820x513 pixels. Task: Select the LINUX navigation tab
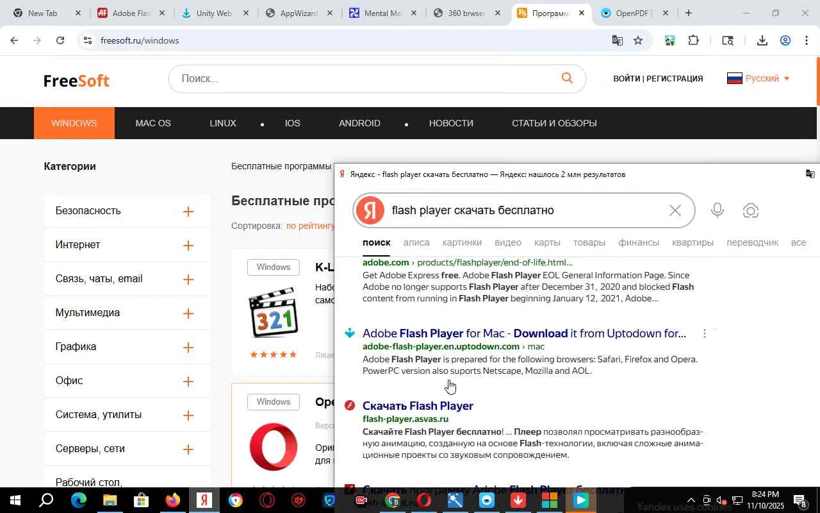pyautogui.click(x=223, y=123)
